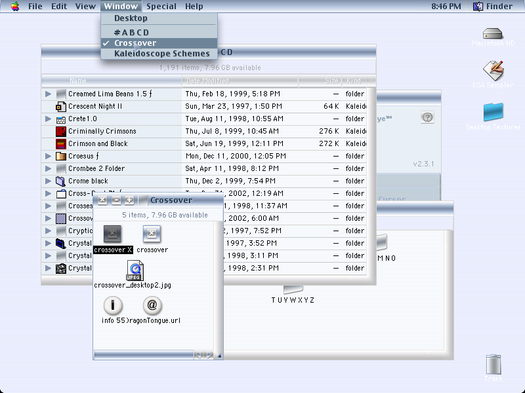Choose Kaleidoscope Schemes menu entry
This screenshot has width=525, height=393.
(159, 54)
